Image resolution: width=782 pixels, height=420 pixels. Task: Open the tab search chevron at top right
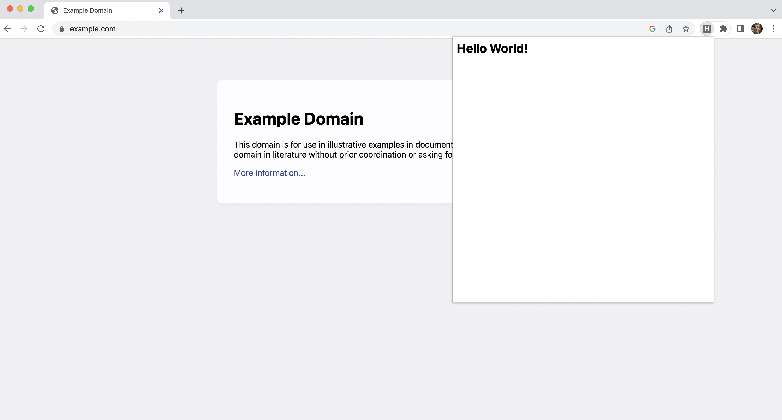pos(773,10)
